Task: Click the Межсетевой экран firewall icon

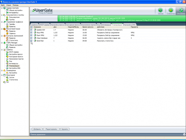Action: pyautogui.click(x=5, y=29)
